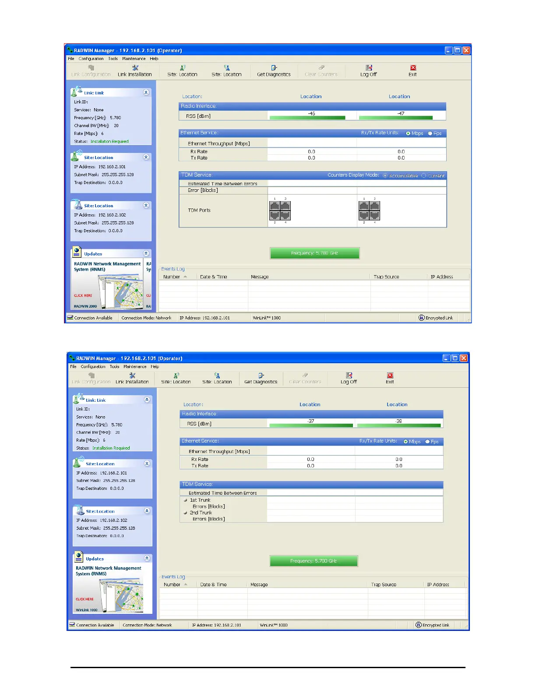This screenshot has height=694, width=536.
Task: Click TDM port 2 in -47 RSS column
Action: pyautogui.click(x=364, y=215)
